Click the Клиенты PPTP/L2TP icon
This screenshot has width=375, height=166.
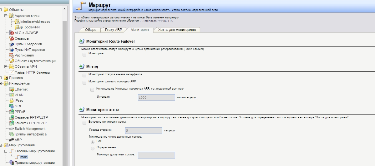tap(11, 123)
